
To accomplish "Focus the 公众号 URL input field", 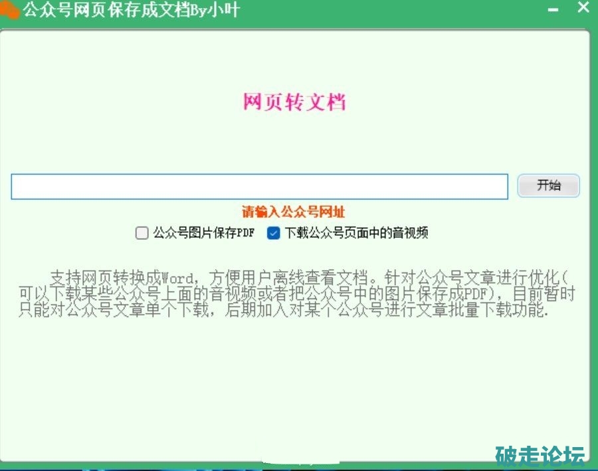I will pyautogui.click(x=259, y=187).
